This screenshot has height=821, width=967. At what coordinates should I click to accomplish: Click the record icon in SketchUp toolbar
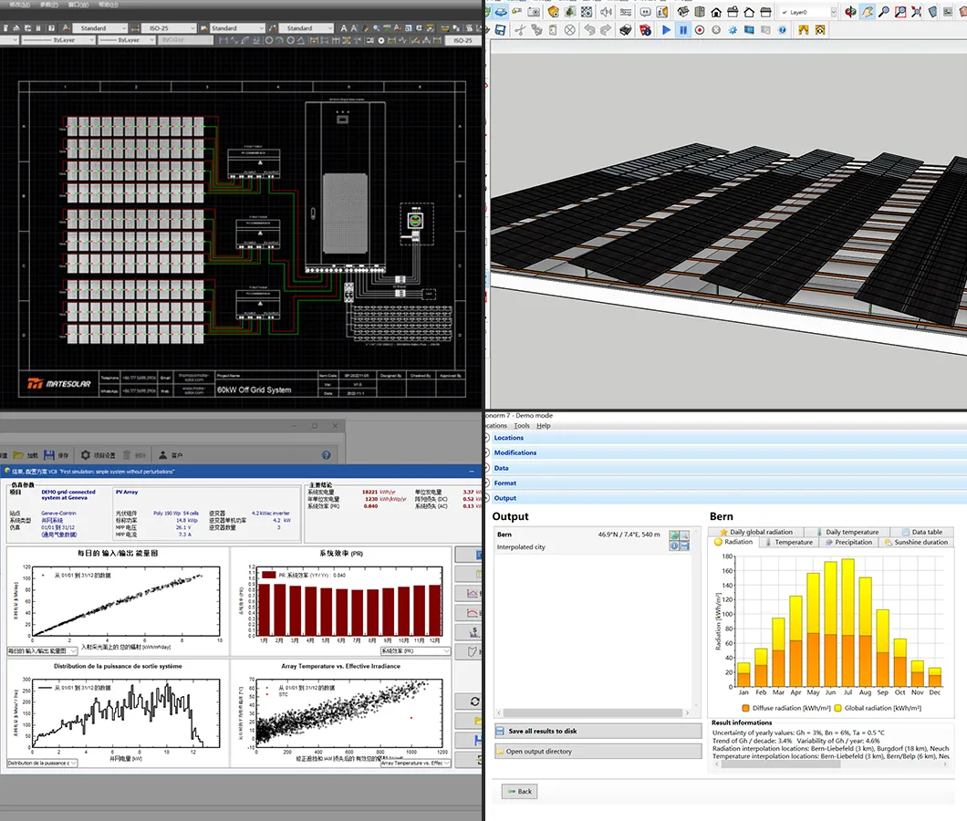click(x=700, y=30)
